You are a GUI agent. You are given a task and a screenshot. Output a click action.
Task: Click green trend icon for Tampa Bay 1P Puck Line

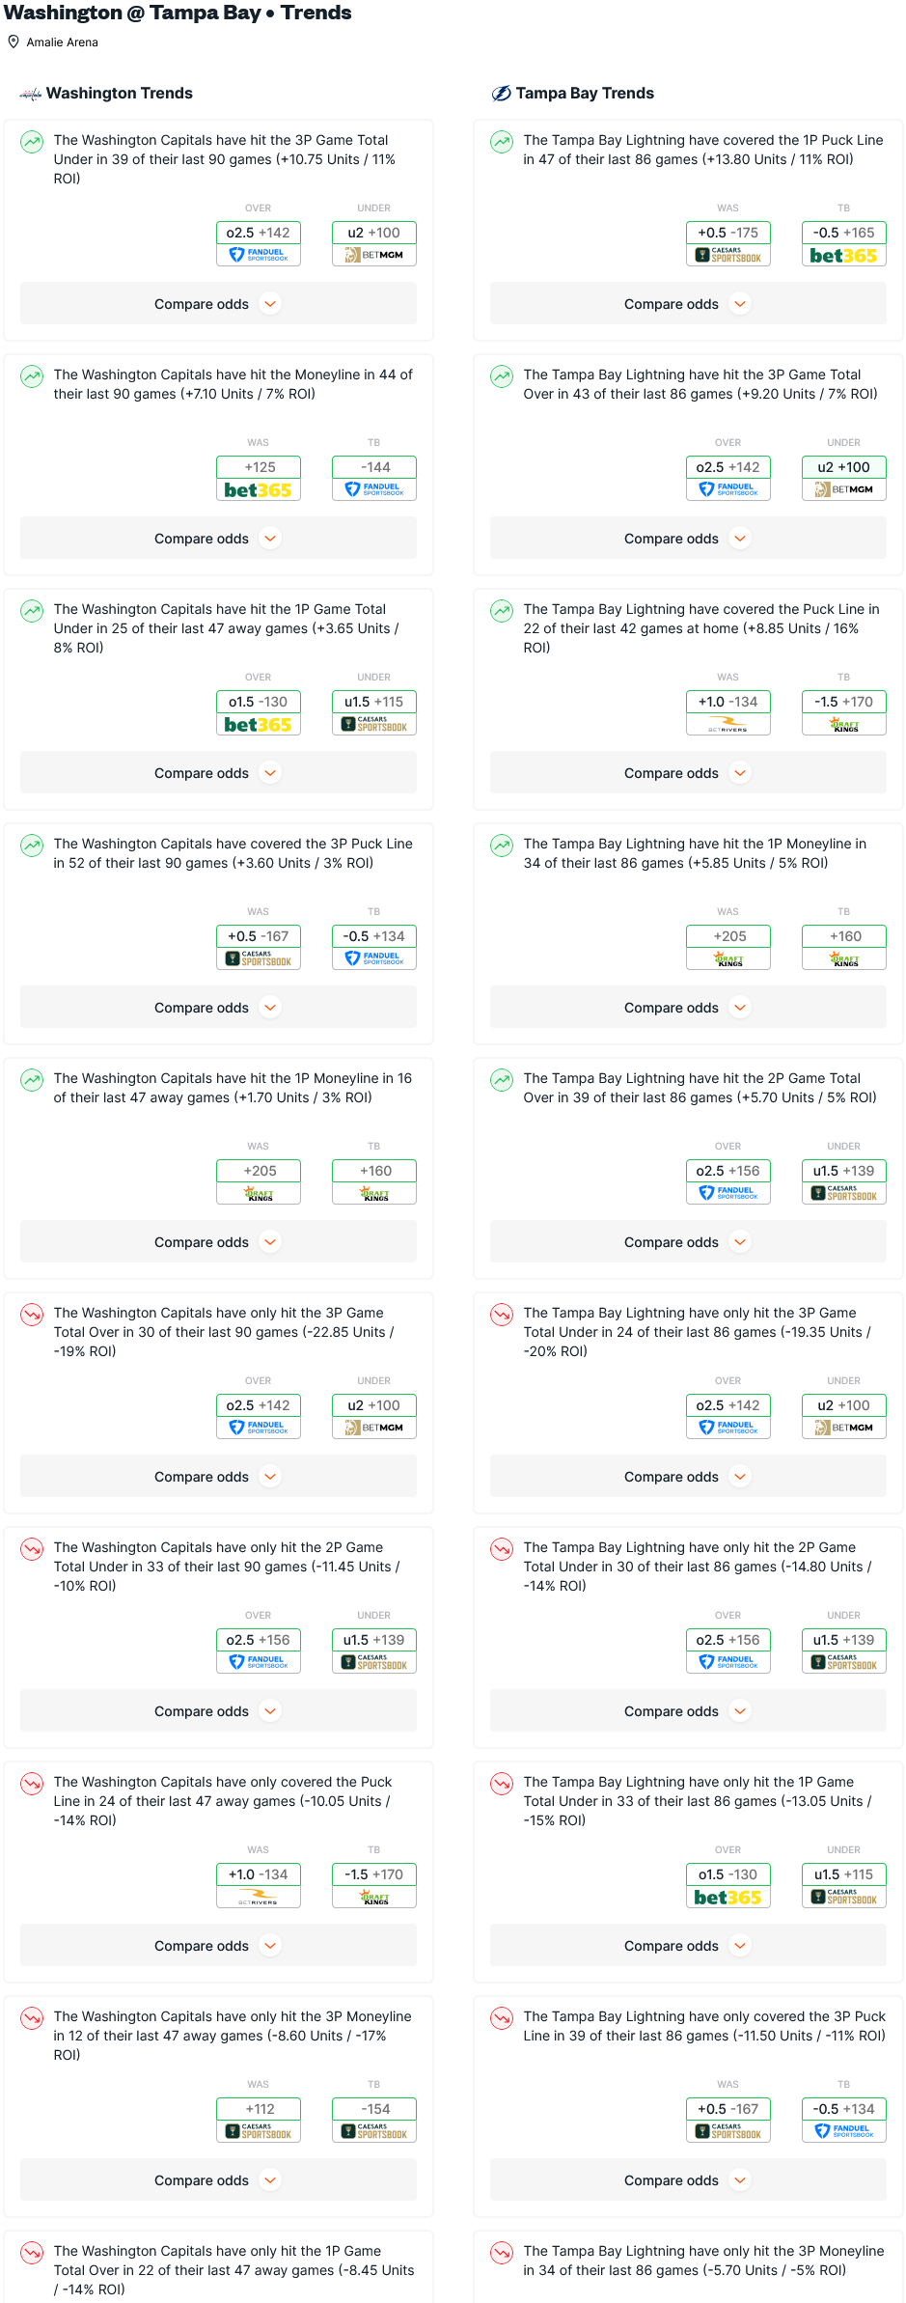coord(502,142)
